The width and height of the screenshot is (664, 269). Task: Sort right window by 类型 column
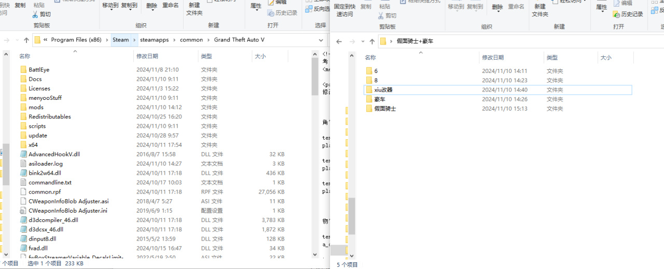click(x=552, y=58)
